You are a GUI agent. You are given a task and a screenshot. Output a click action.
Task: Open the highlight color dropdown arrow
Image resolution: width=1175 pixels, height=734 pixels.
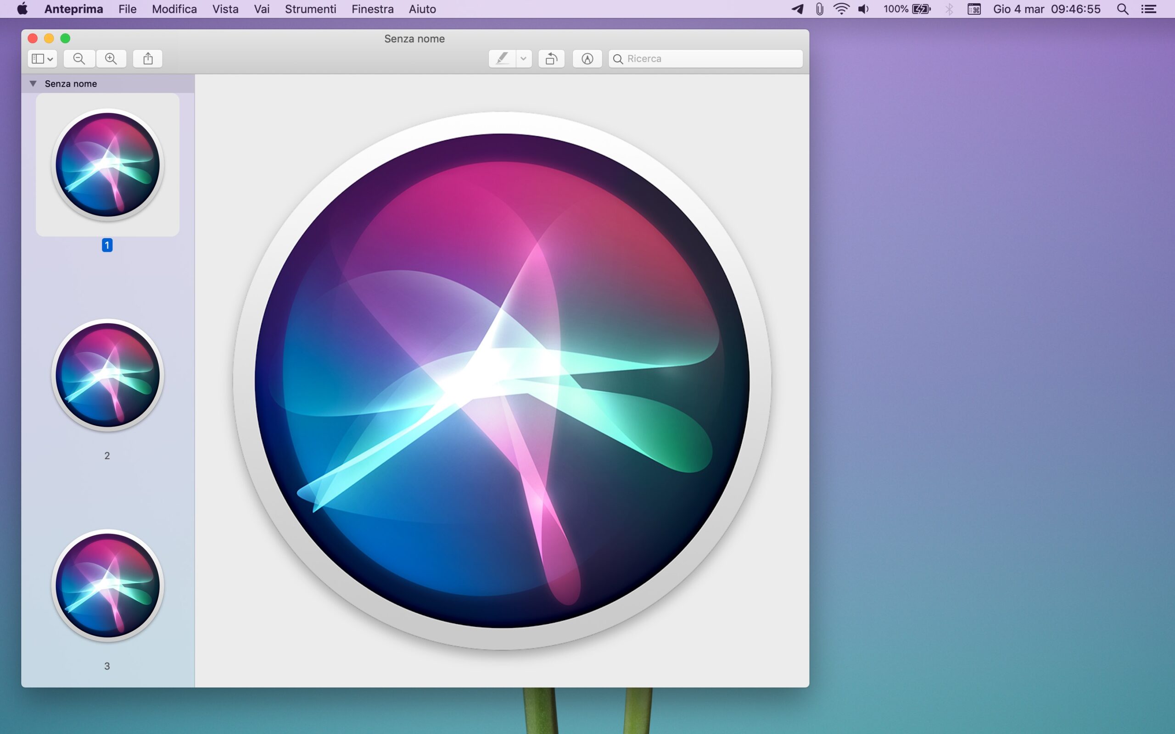(x=523, y=59)
